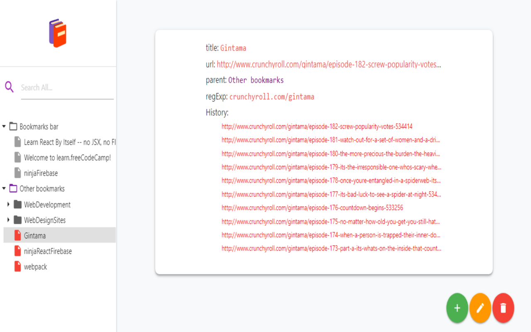The image size is (531, 332).
Task: Click the green add bookmark button
Action: (457, 308)
